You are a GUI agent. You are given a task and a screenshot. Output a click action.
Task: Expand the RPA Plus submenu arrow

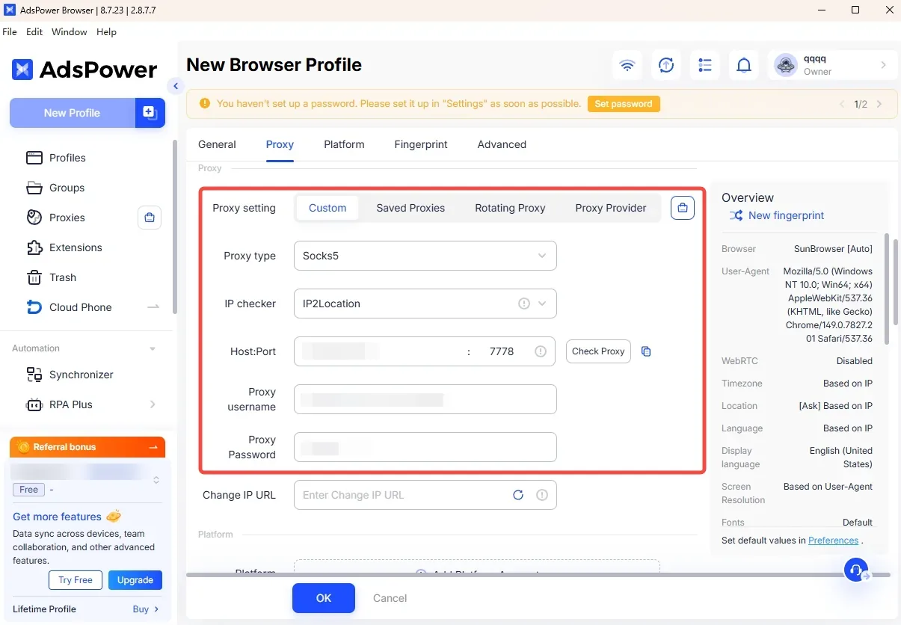[153, 404]
